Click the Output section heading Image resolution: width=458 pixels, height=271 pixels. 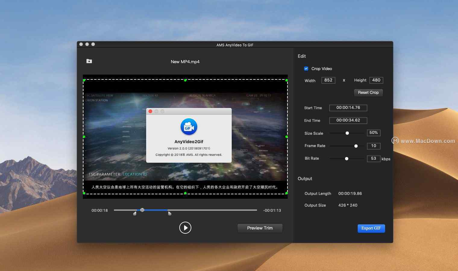(x=305, y=179)
